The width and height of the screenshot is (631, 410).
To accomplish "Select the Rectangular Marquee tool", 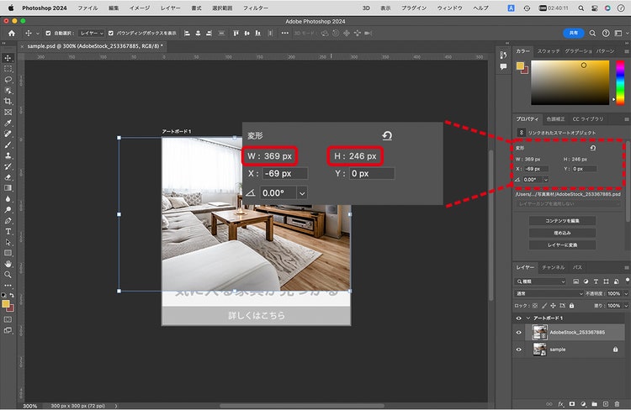I will pos(8,69).
